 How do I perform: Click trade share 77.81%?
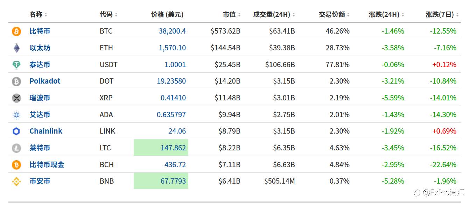(337, 65)
